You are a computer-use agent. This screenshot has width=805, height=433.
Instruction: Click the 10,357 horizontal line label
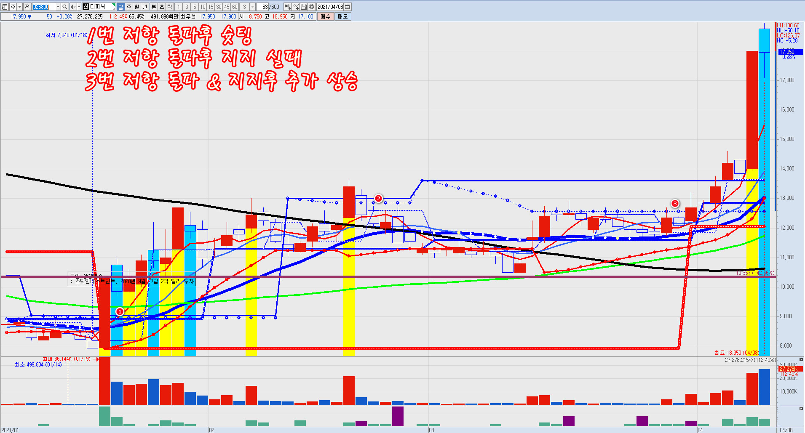click(755, 273)
